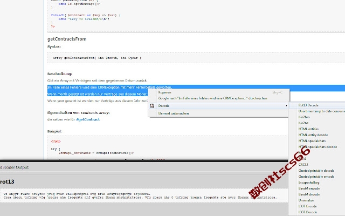Expand the Decode submenu arrow
The image size is (345, 216).
coord(286,106)
